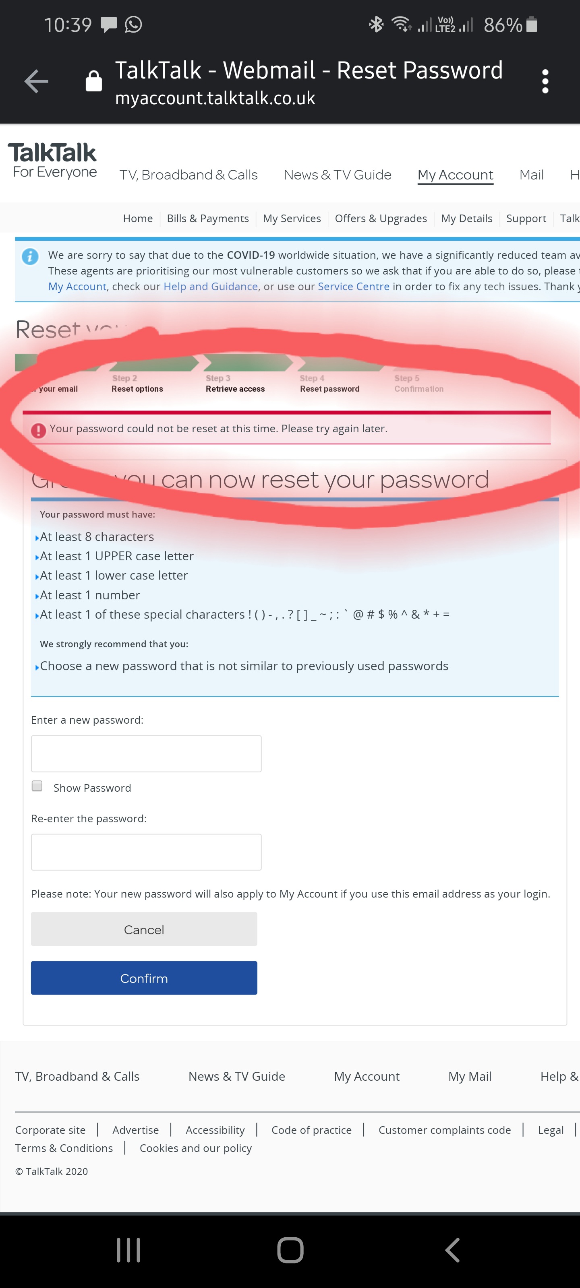
Task: Click the grey Cancel button
Action: 144,929
